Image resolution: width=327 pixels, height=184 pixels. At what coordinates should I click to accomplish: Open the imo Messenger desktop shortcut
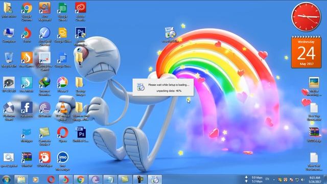(x=62, y=161)
